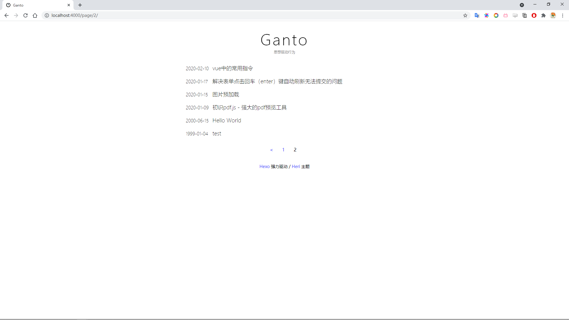Viewport: 569px width, 320px height.
Task: Navigate back to the previous page
Action: coord(7,15)
